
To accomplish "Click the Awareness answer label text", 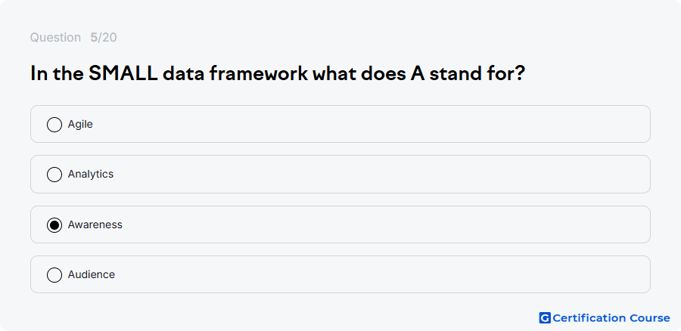I will [x=95, y=224].
